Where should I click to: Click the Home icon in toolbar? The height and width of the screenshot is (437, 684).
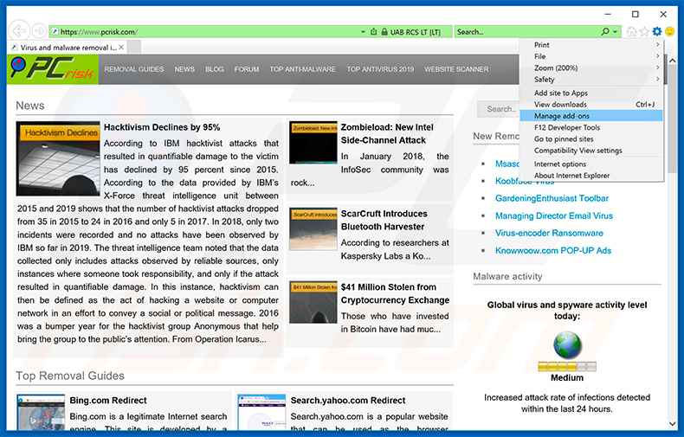(631, 31)
